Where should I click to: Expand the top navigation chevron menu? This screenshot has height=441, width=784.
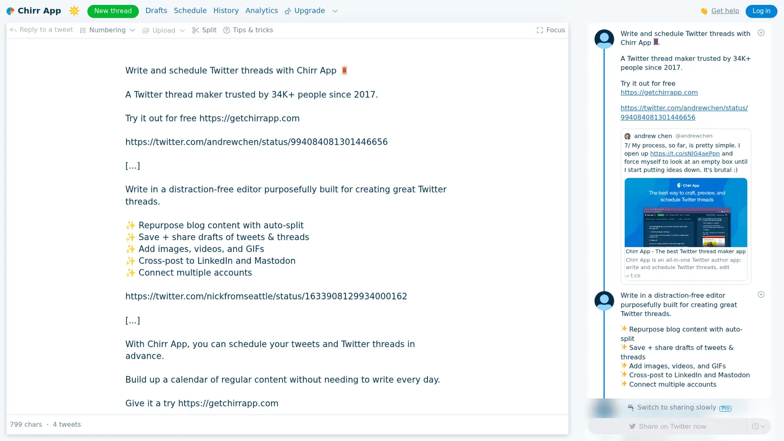click(335, 11)
